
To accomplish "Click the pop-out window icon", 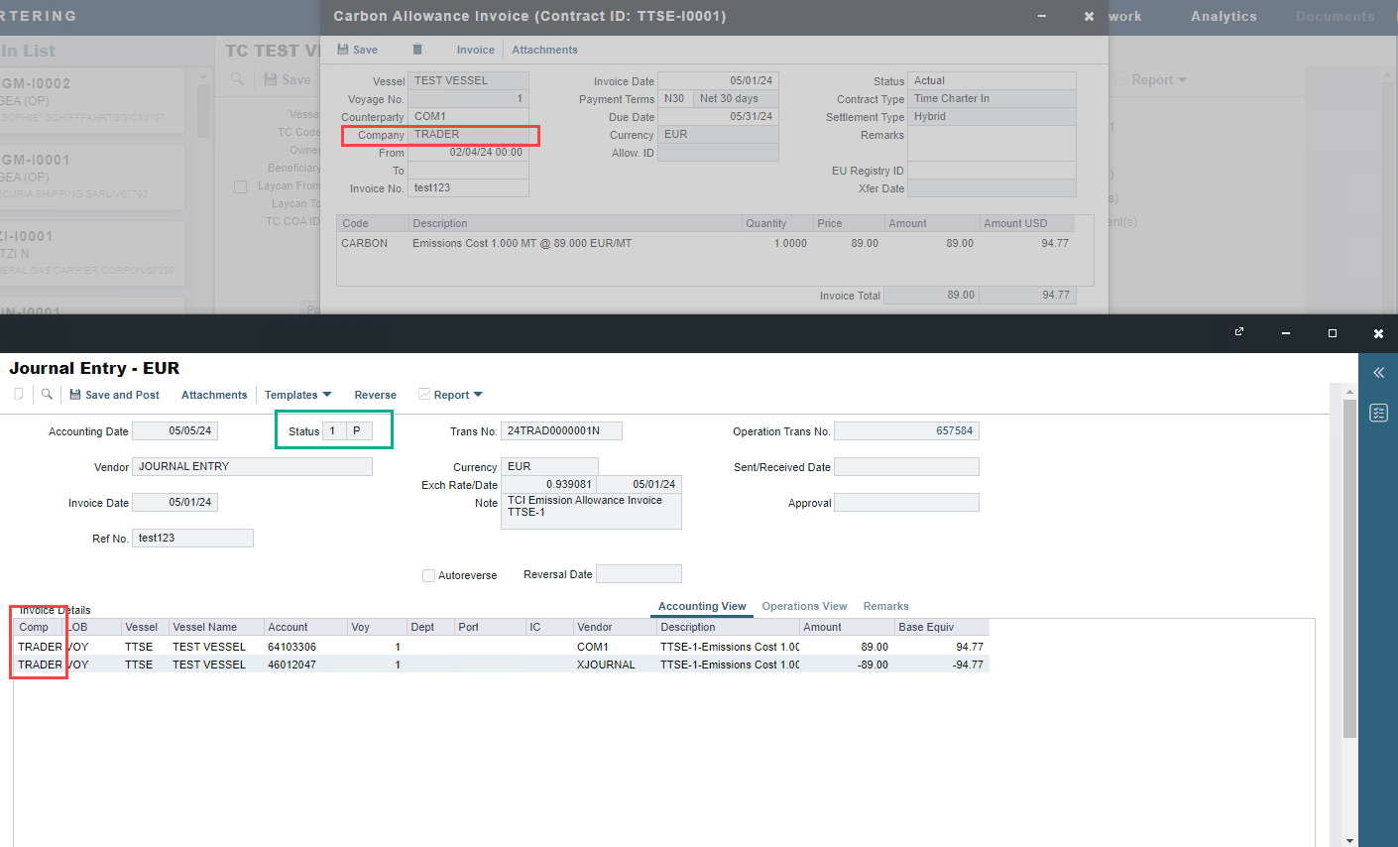I will (x=1239, y=332).
